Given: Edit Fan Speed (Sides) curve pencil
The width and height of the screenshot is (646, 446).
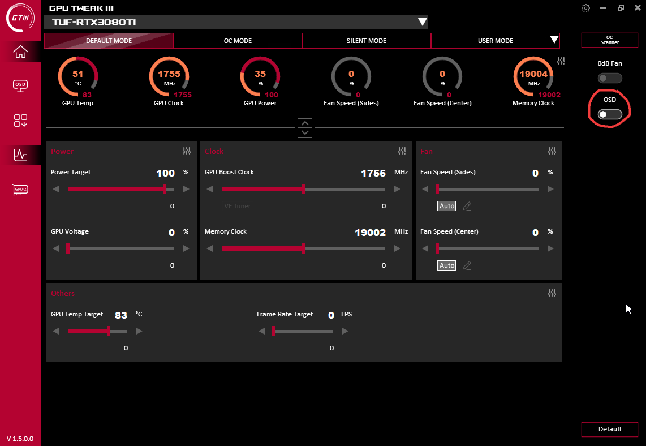Looking at the screenshot, I should 467,206.
